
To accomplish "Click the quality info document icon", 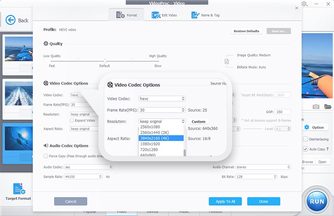I will (227, 61).
